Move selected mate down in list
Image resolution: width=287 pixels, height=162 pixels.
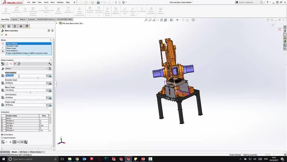[3, 51]
